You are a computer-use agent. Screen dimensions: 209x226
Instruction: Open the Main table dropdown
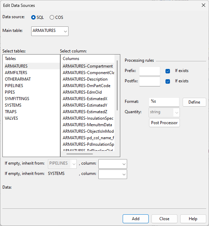point(50,31)
